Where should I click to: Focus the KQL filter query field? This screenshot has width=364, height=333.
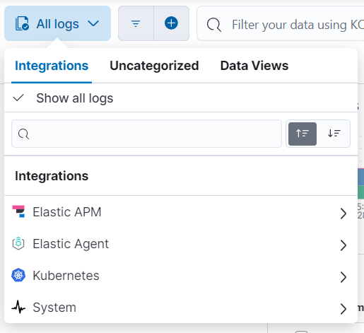pyautogui.click(x=281, y=23)
